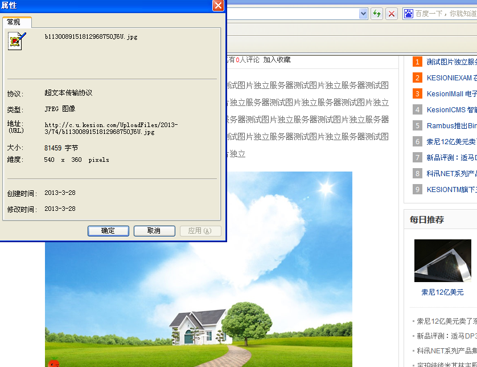Open the address bar history dropdown arrow
Image resolution: width=477 pixels, height=367 pixels.
[363, 13]
